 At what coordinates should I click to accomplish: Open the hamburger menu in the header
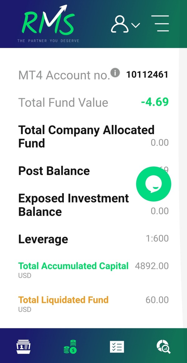pos(160,23)
